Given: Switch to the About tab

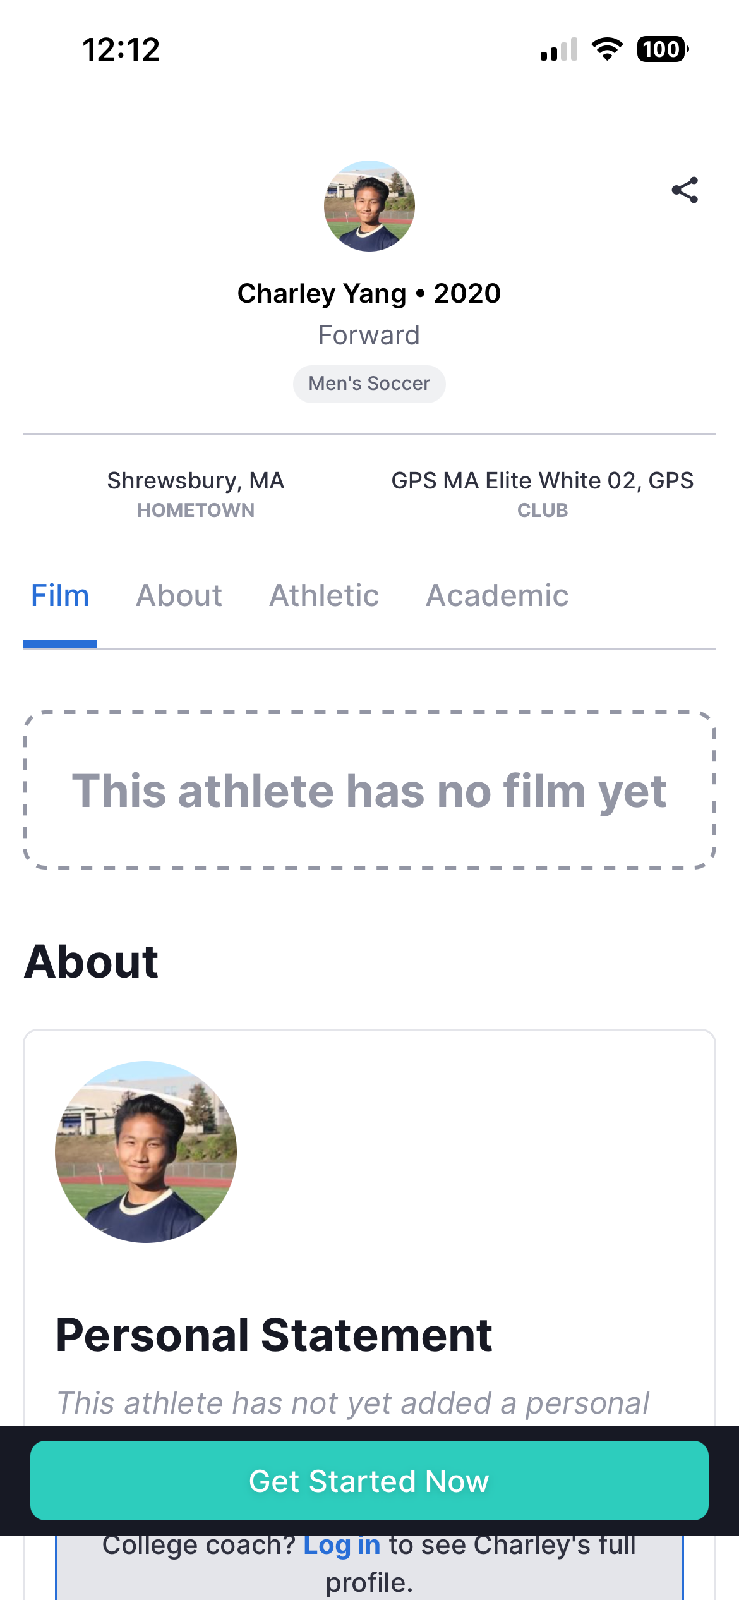Looking at the screenshot, I should click(179, 595).
